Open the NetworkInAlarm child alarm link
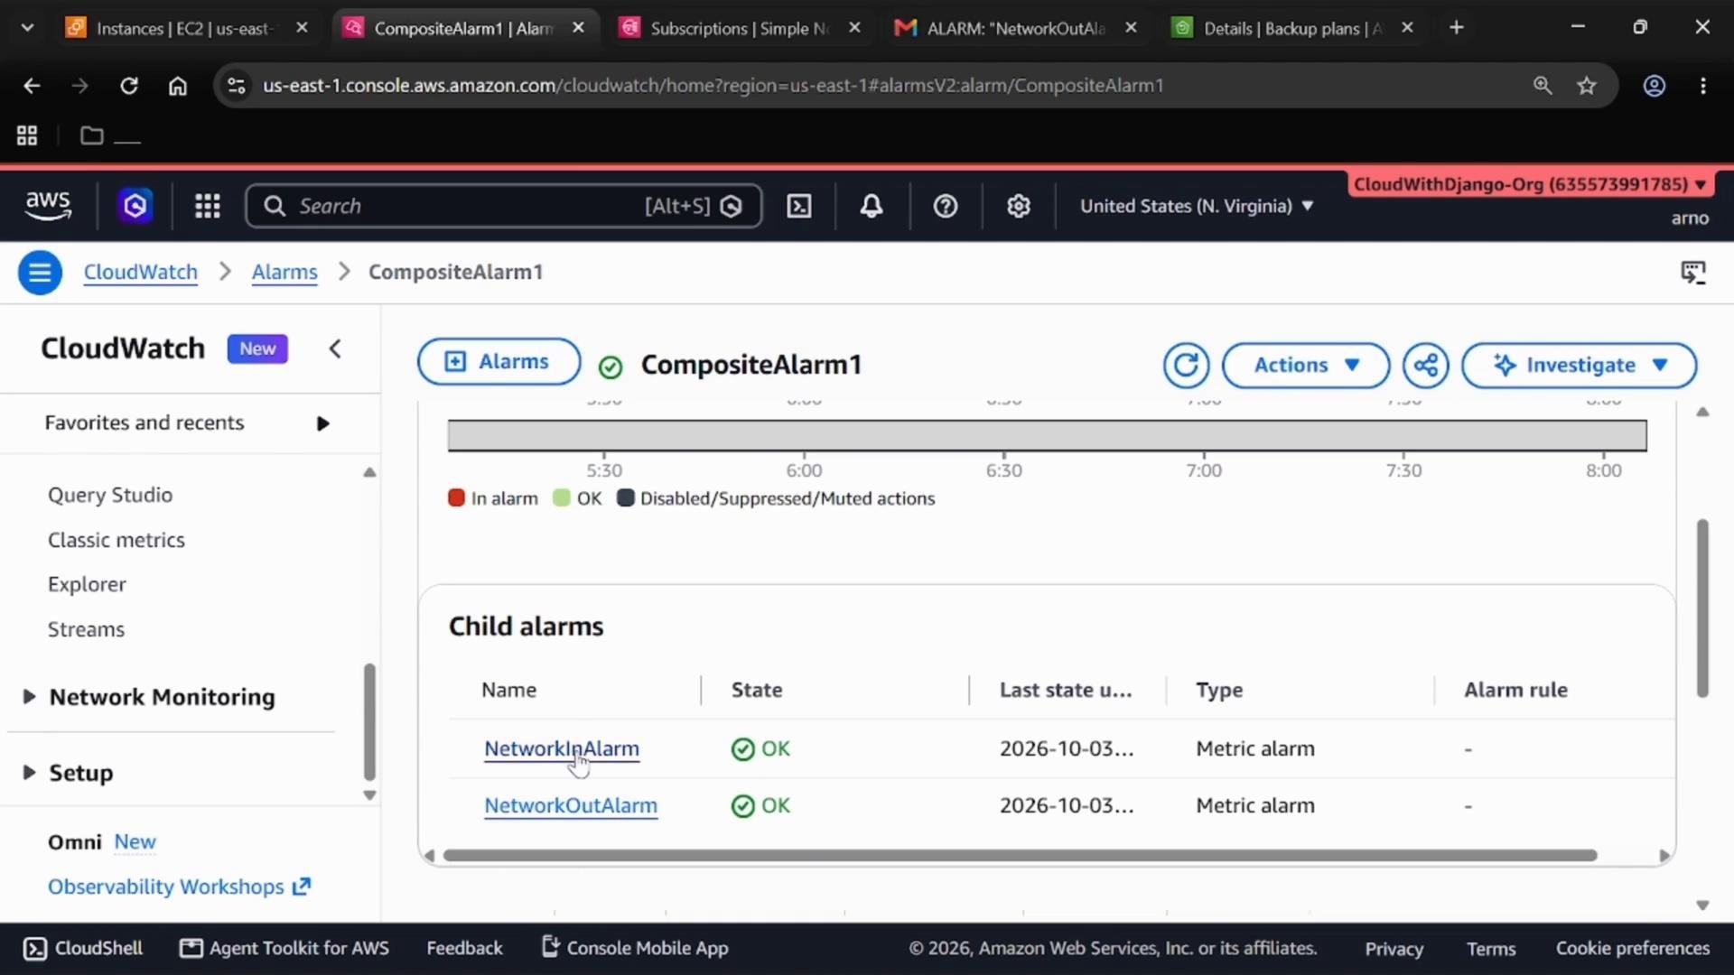The image size is (1734, 975). coord(562,748)
